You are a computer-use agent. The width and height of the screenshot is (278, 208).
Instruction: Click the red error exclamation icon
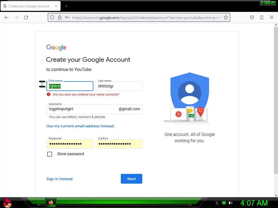49,94
